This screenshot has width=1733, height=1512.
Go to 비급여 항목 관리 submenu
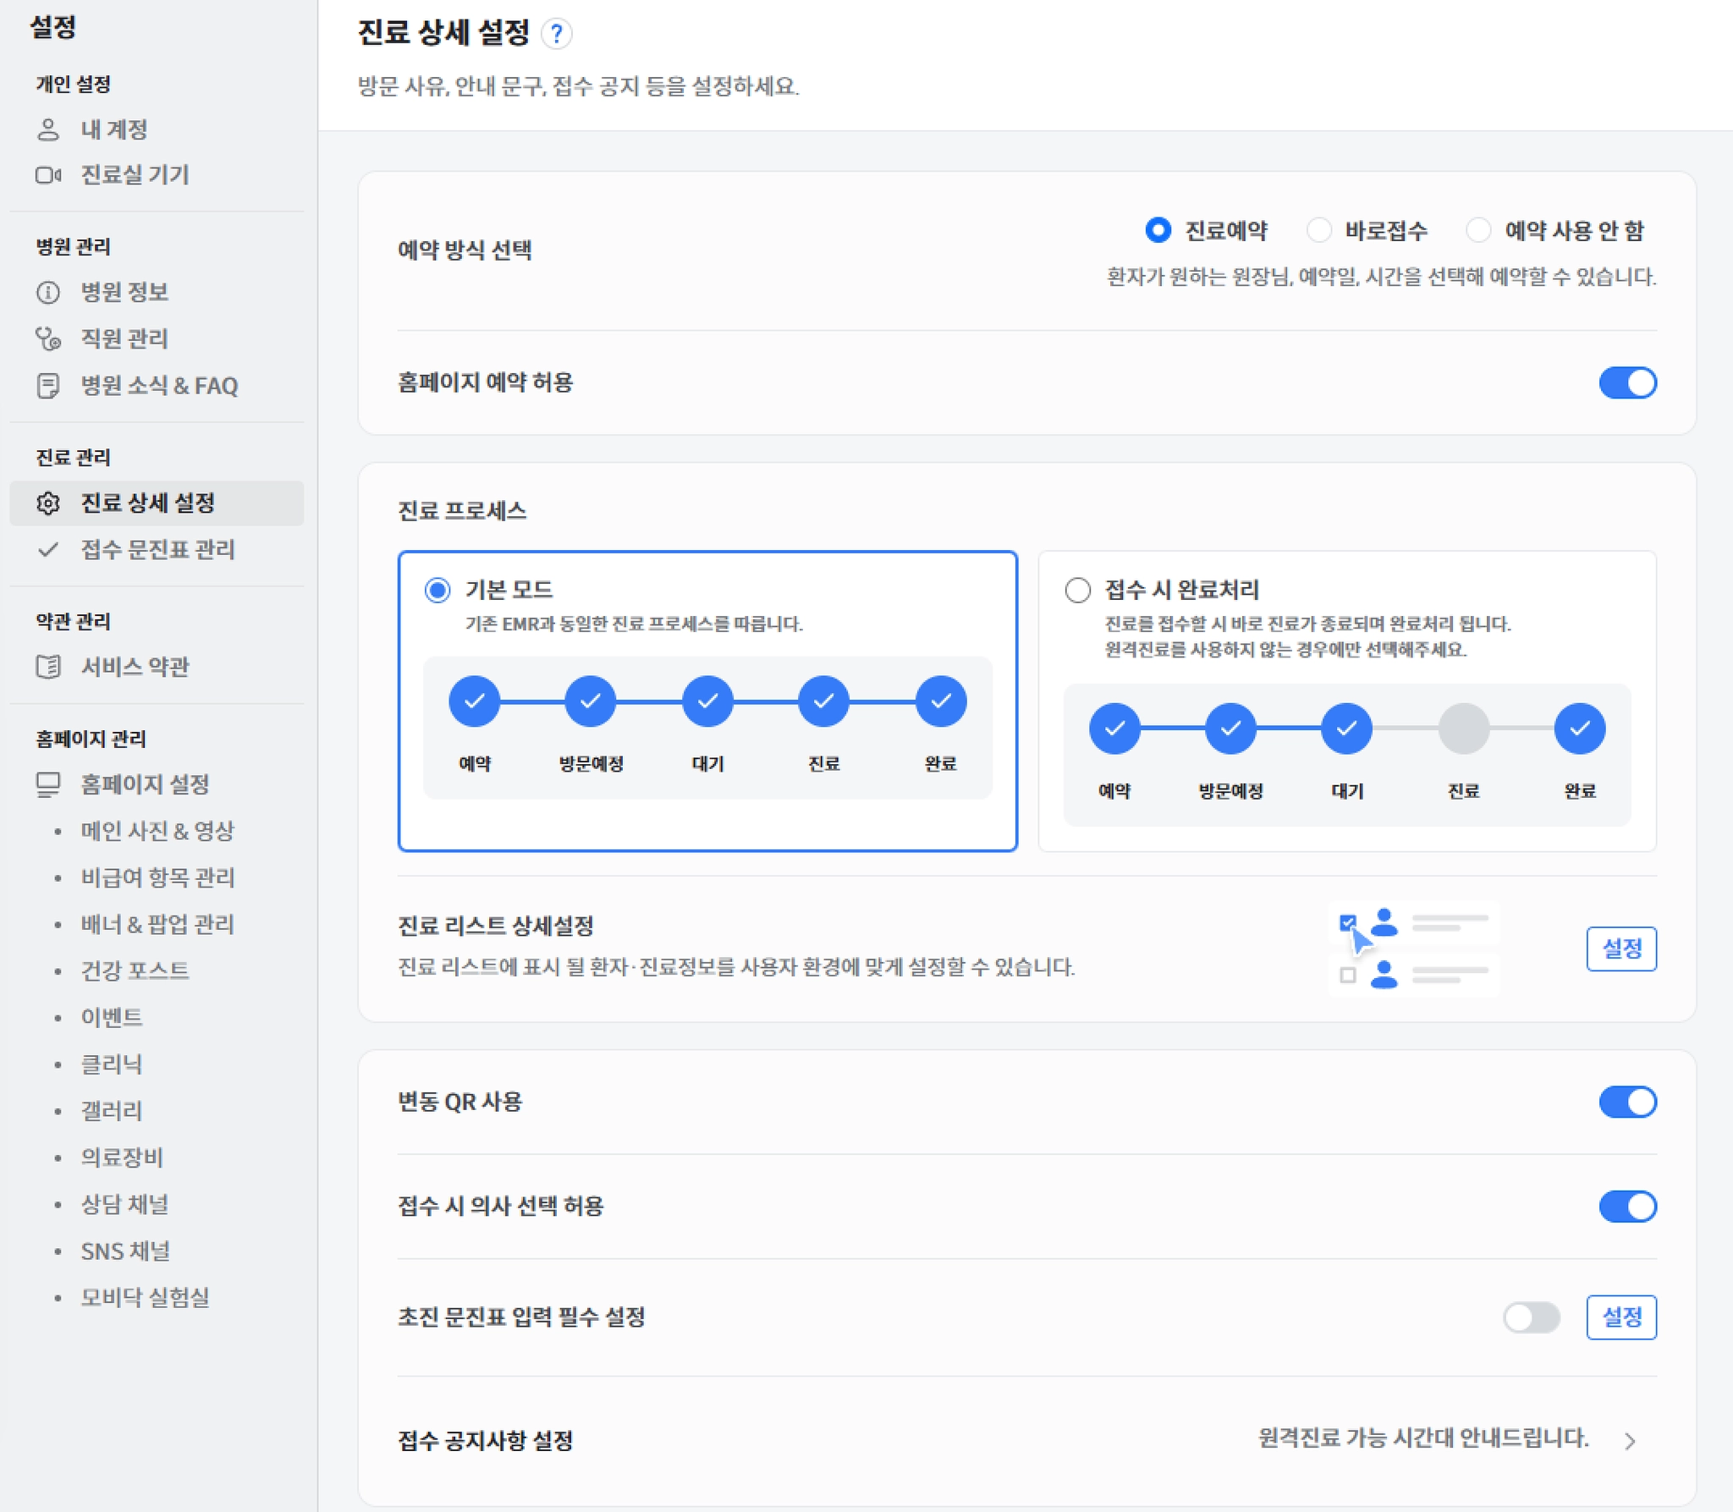click(x=157, y=877)
